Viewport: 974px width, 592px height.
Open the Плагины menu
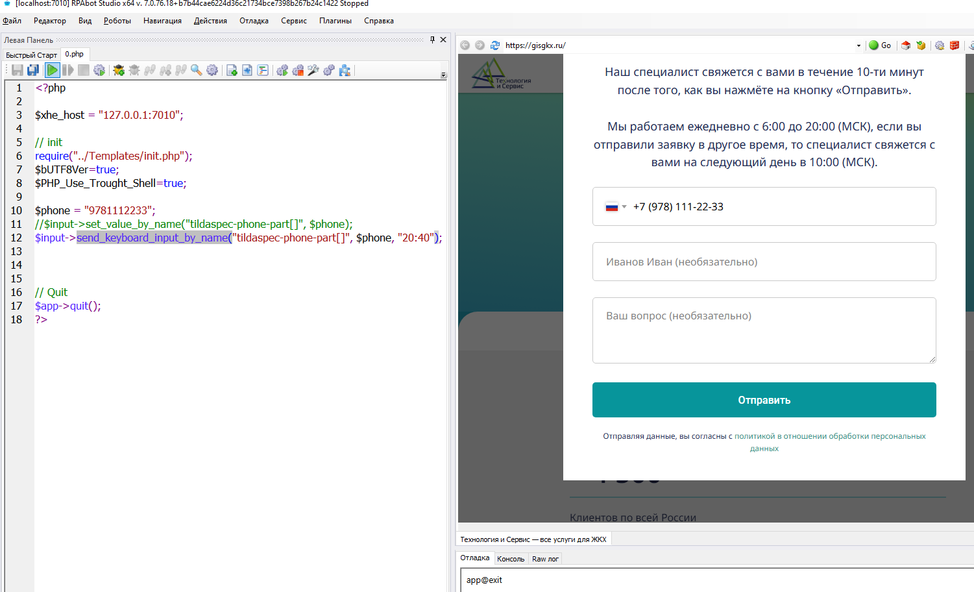click(x=335, y=21)
